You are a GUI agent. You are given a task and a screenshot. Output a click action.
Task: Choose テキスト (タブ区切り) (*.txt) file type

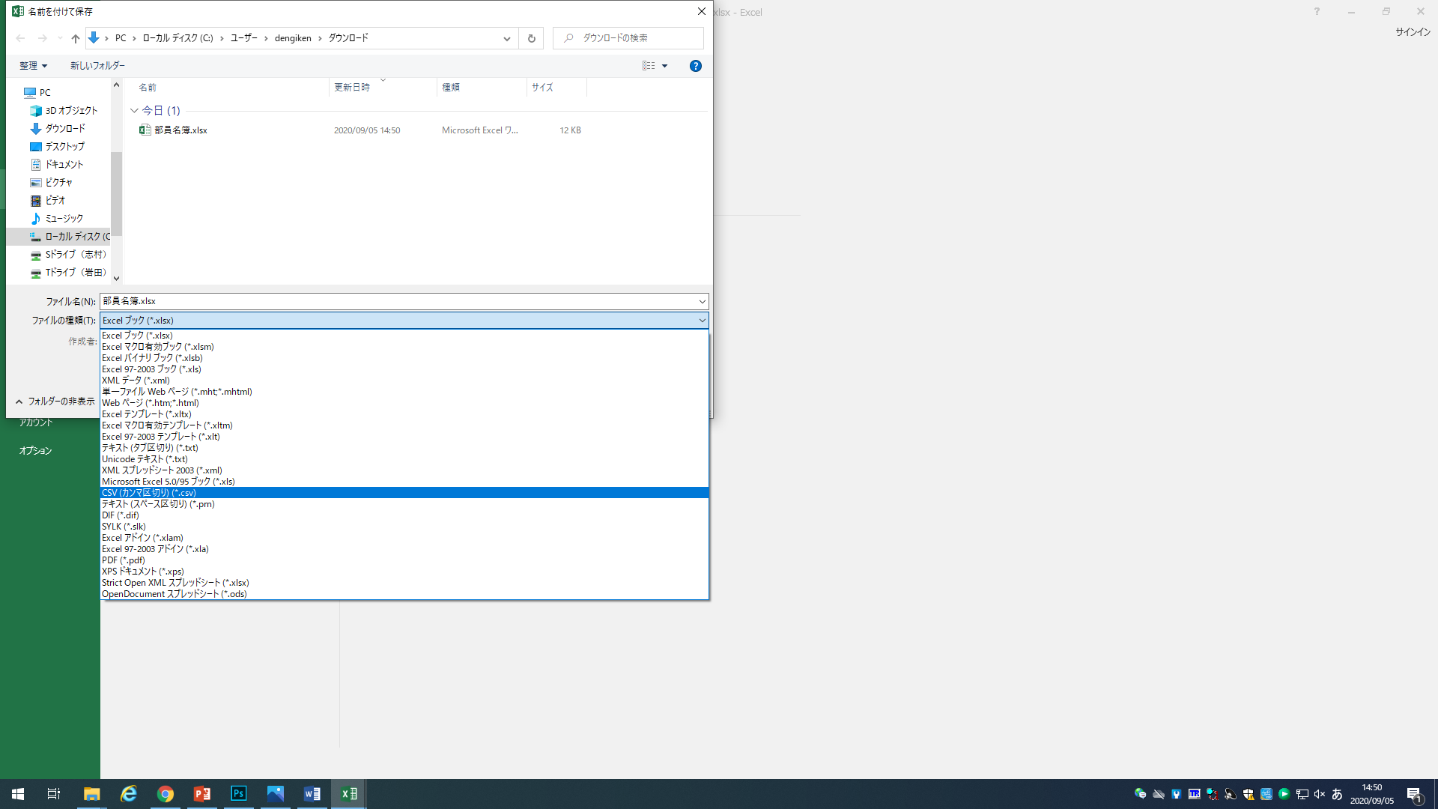(x=404, y=448)
